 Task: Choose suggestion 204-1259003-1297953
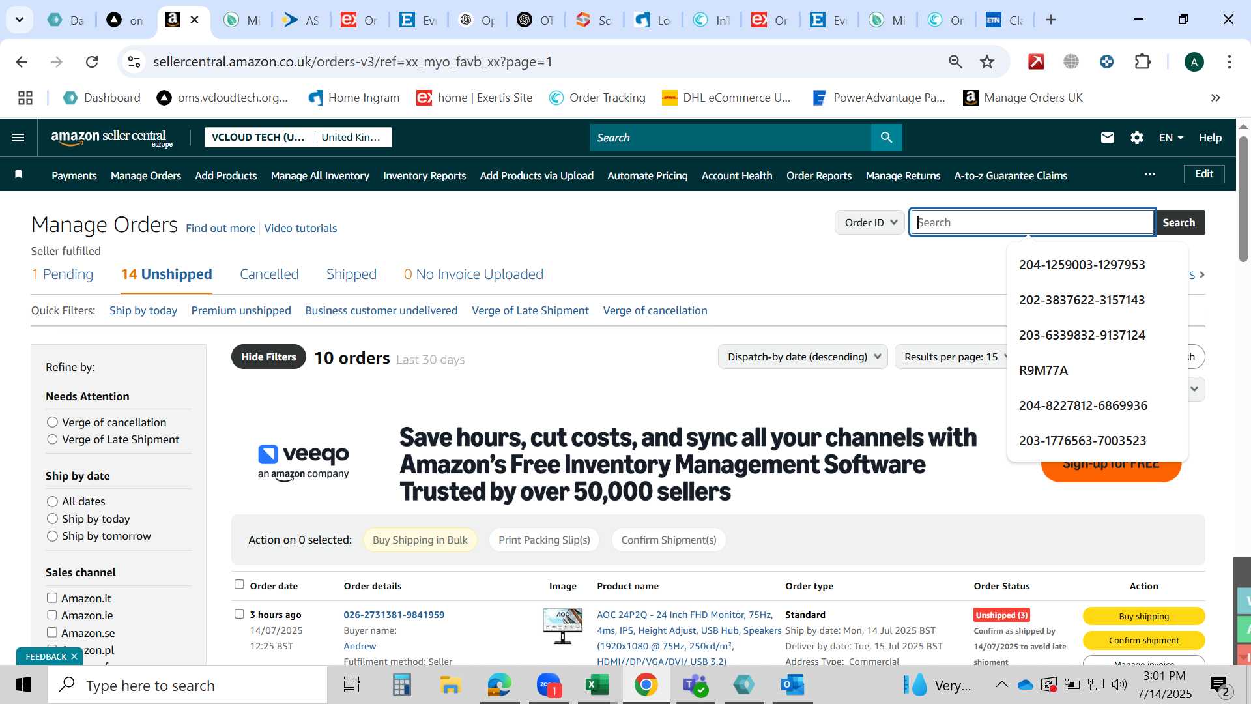tap(1082, 265)
